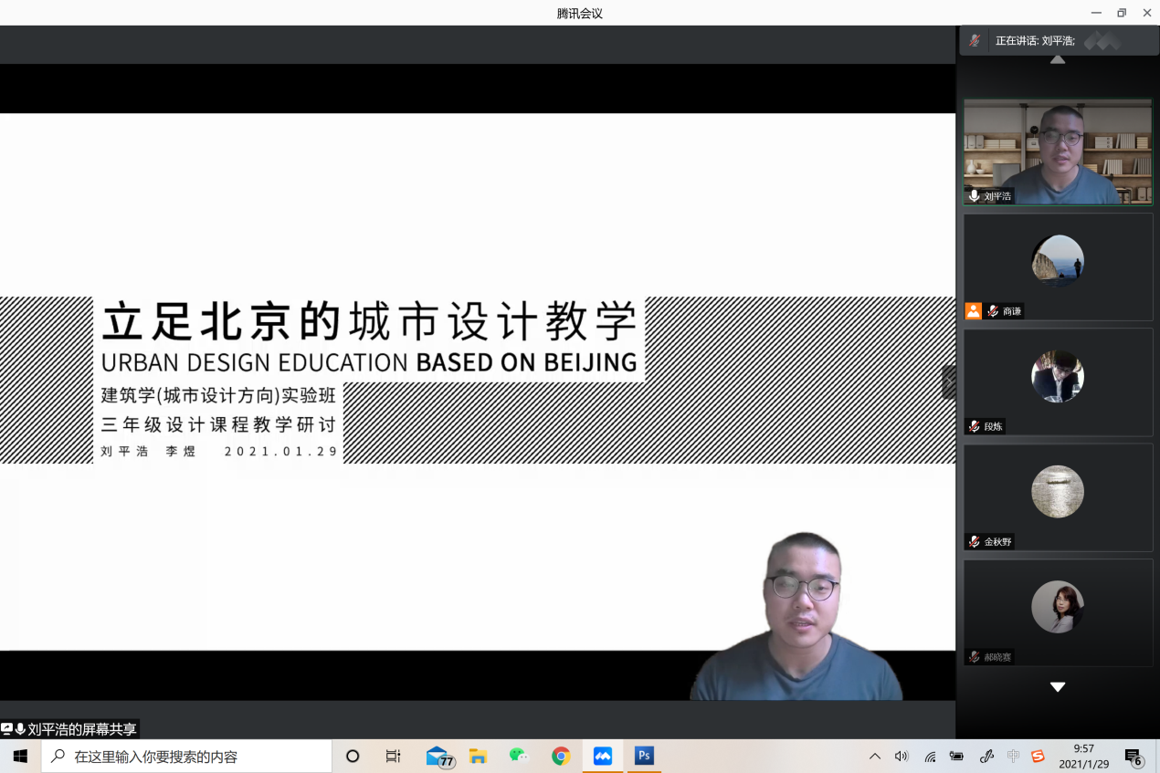Open the Mail app showing 77 unread
Image resolution: width=1160 pixels, height=773 pixels.
(438, 757)
